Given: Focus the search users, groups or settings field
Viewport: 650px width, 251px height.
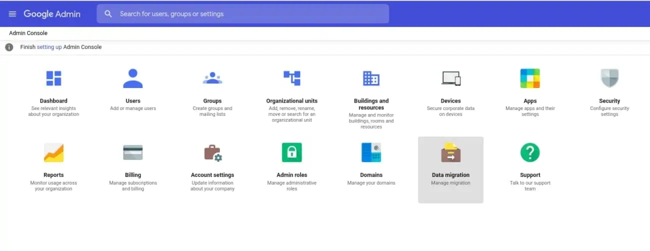Looking at the screenshot, I should pyautogui.click(x=242, y=14).
